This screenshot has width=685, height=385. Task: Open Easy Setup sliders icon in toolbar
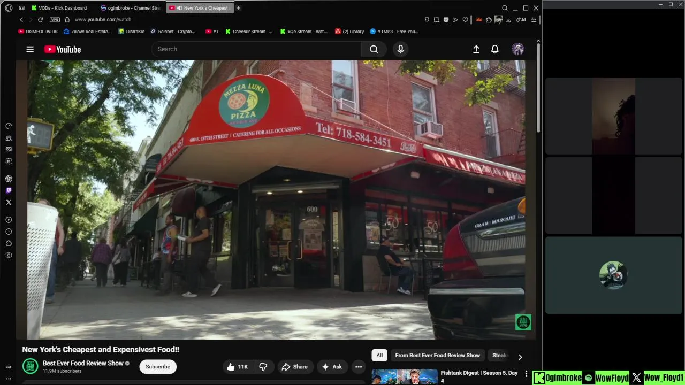pos(534,20)
